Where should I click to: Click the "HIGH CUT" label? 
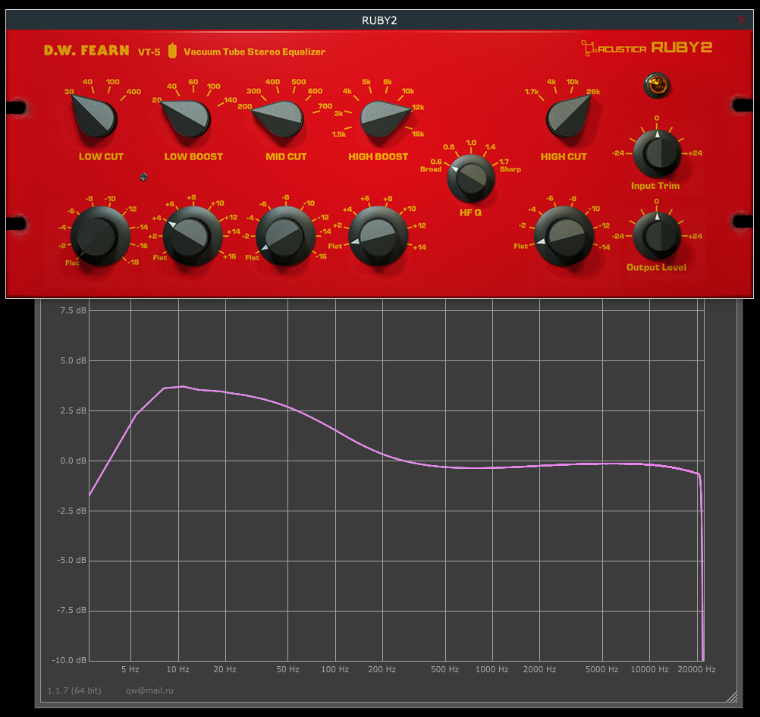point(564,156)
